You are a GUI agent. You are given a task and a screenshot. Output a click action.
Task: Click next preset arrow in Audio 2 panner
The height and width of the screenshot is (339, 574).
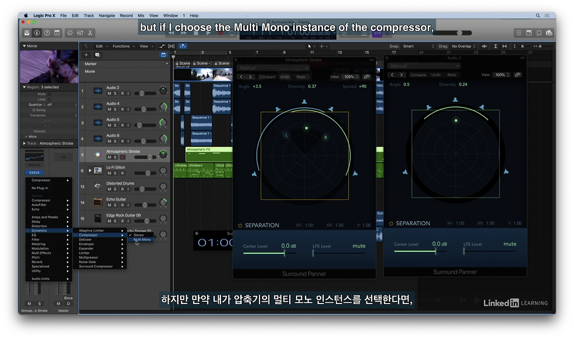(x=401, y=75)
